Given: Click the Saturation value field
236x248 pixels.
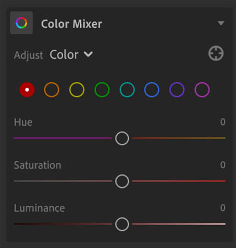Looking at the screenshot, I should click(222, 165).
